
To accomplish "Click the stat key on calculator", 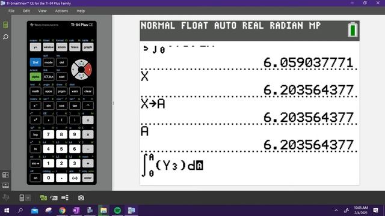I will (x=61, y=77).
